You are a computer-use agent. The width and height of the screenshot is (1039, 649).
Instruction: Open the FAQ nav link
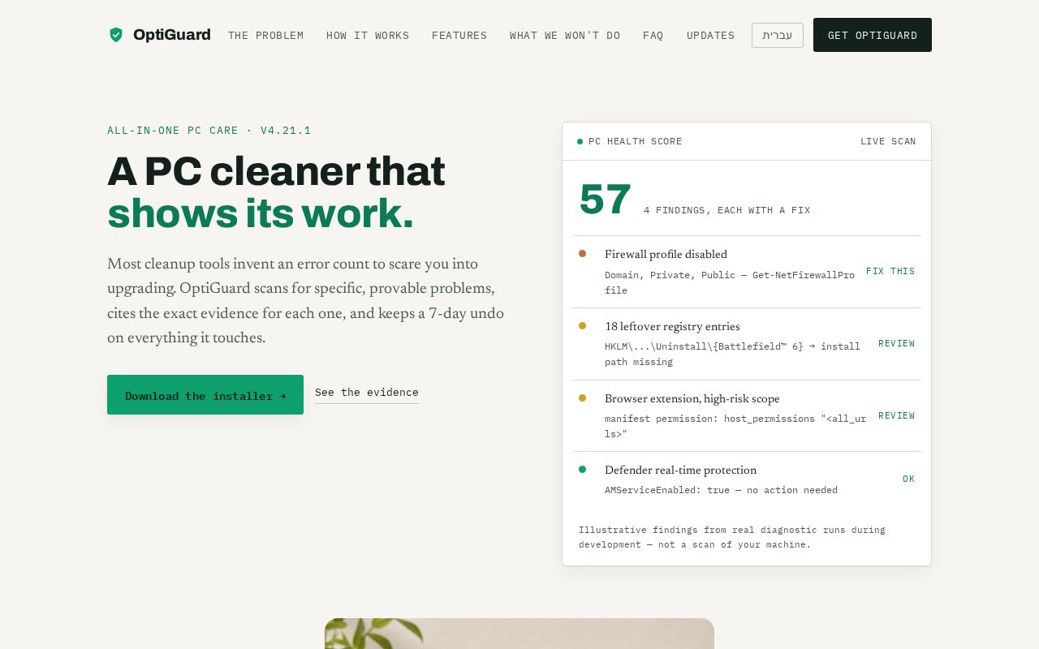(653, 36)
